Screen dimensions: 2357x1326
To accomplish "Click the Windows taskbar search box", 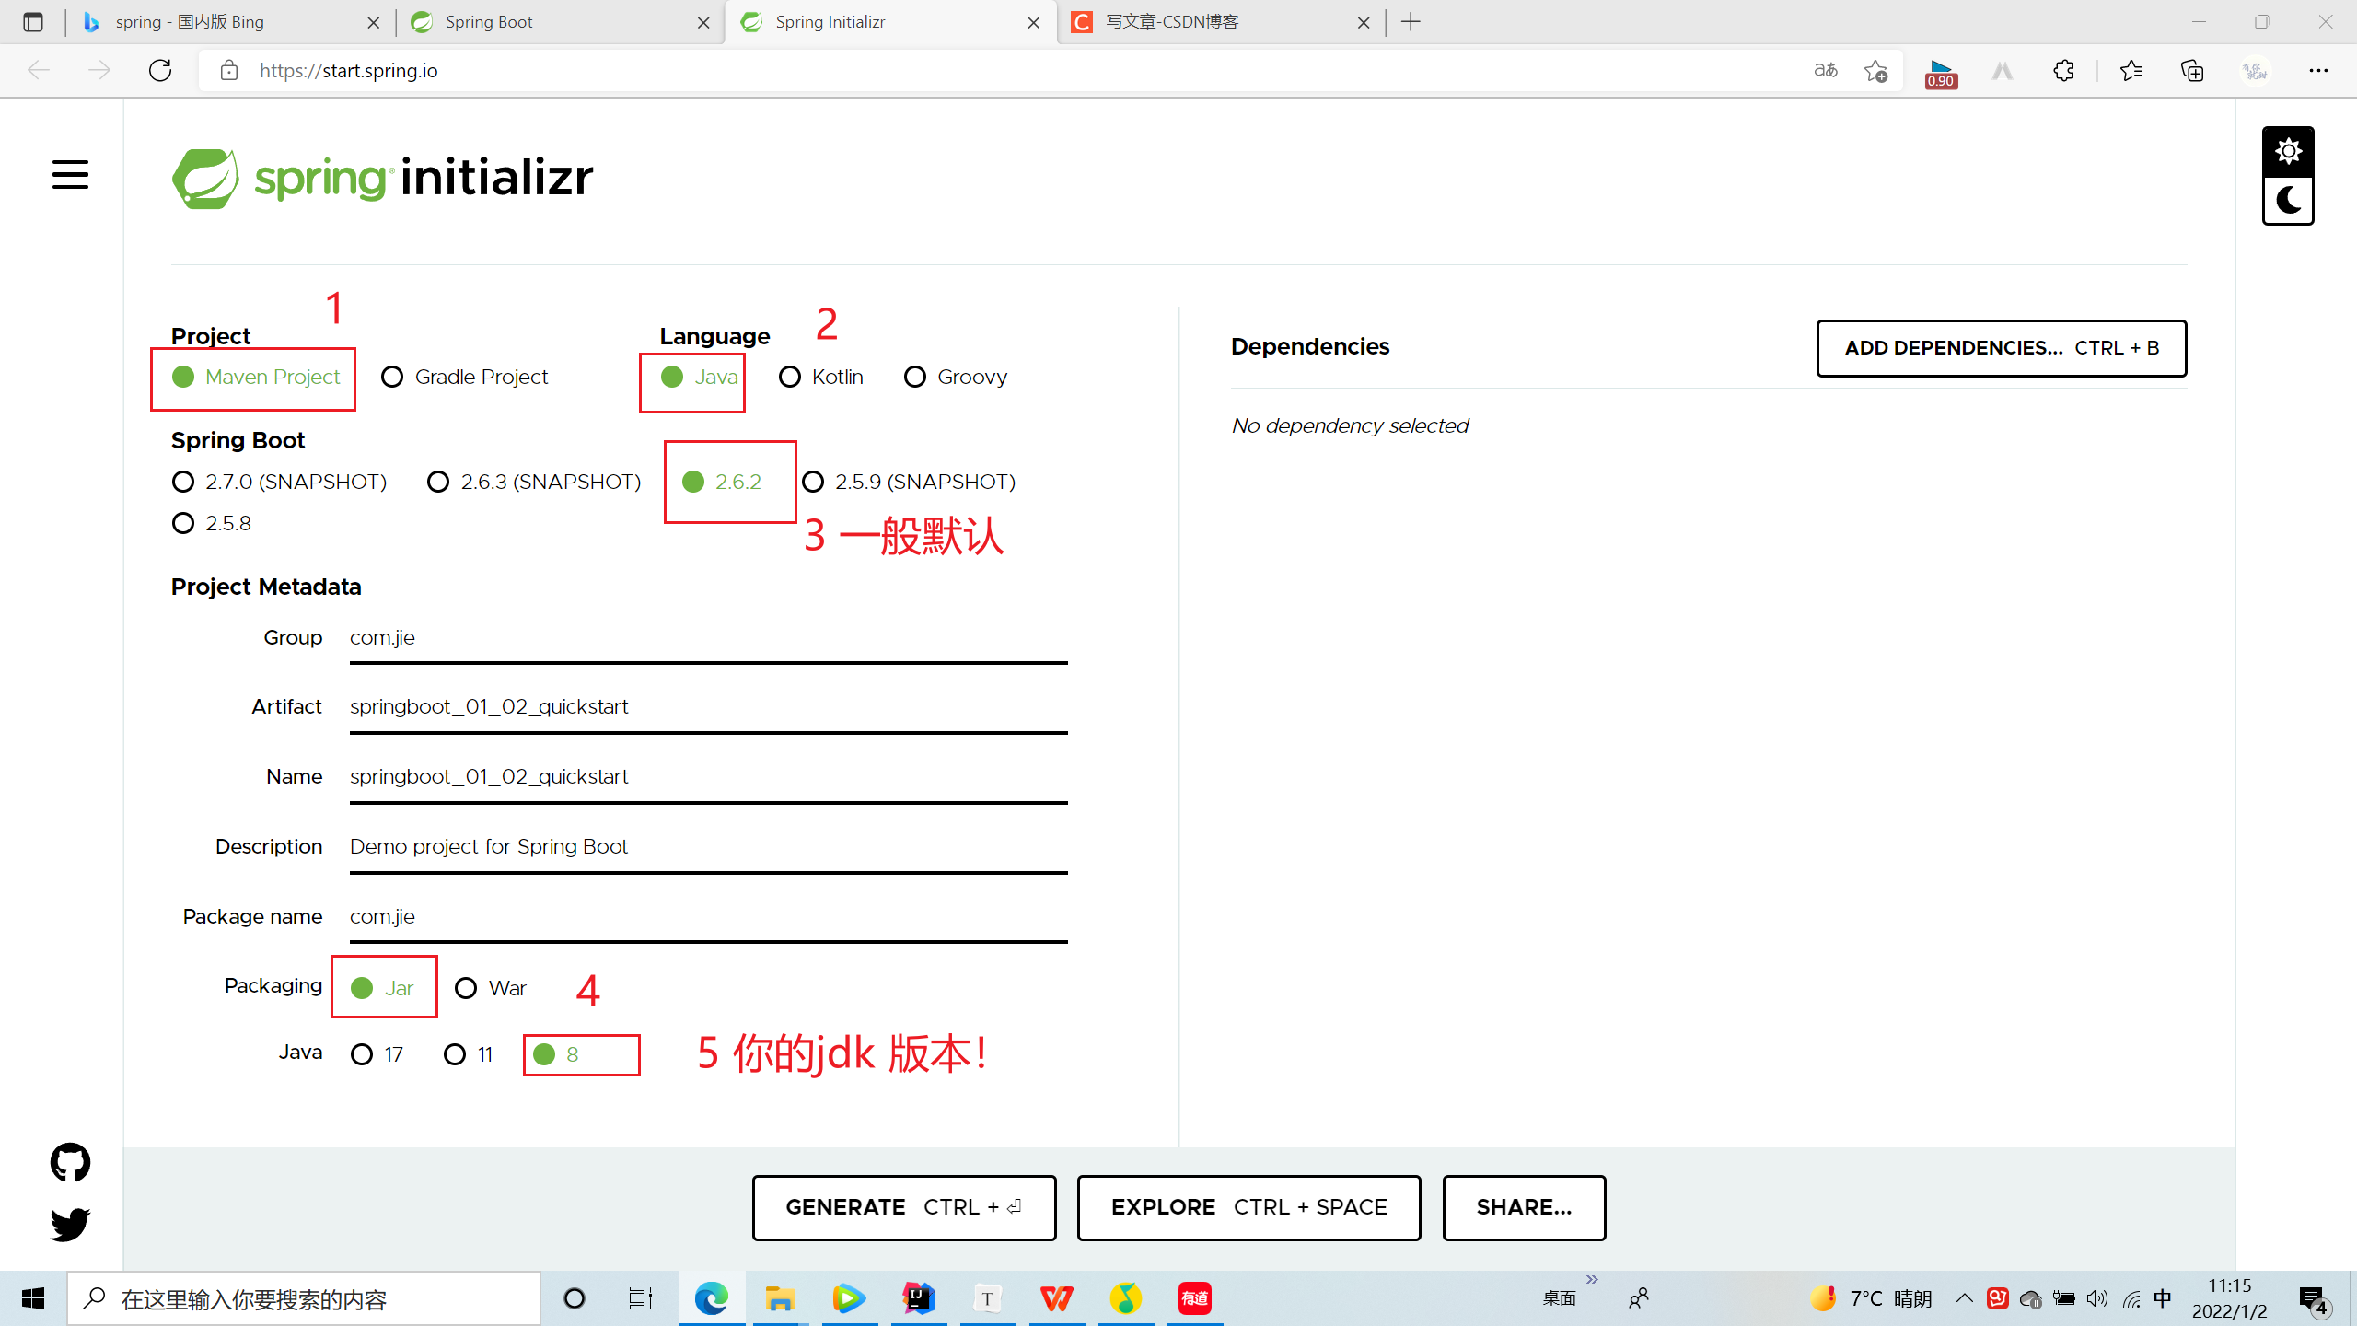I will (x=304, y=1298).
